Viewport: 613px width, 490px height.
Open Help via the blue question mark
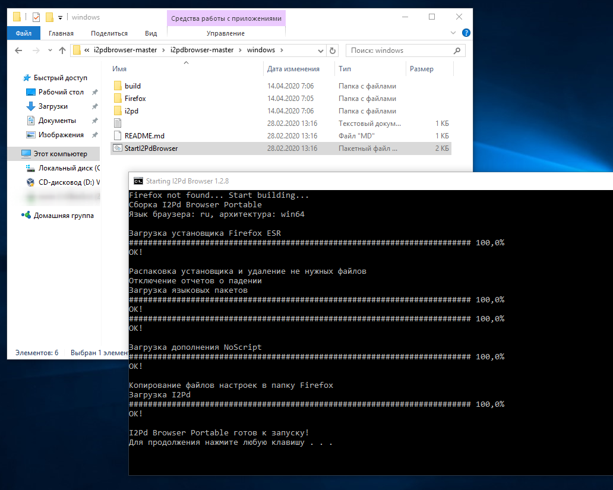click(466, 33)
